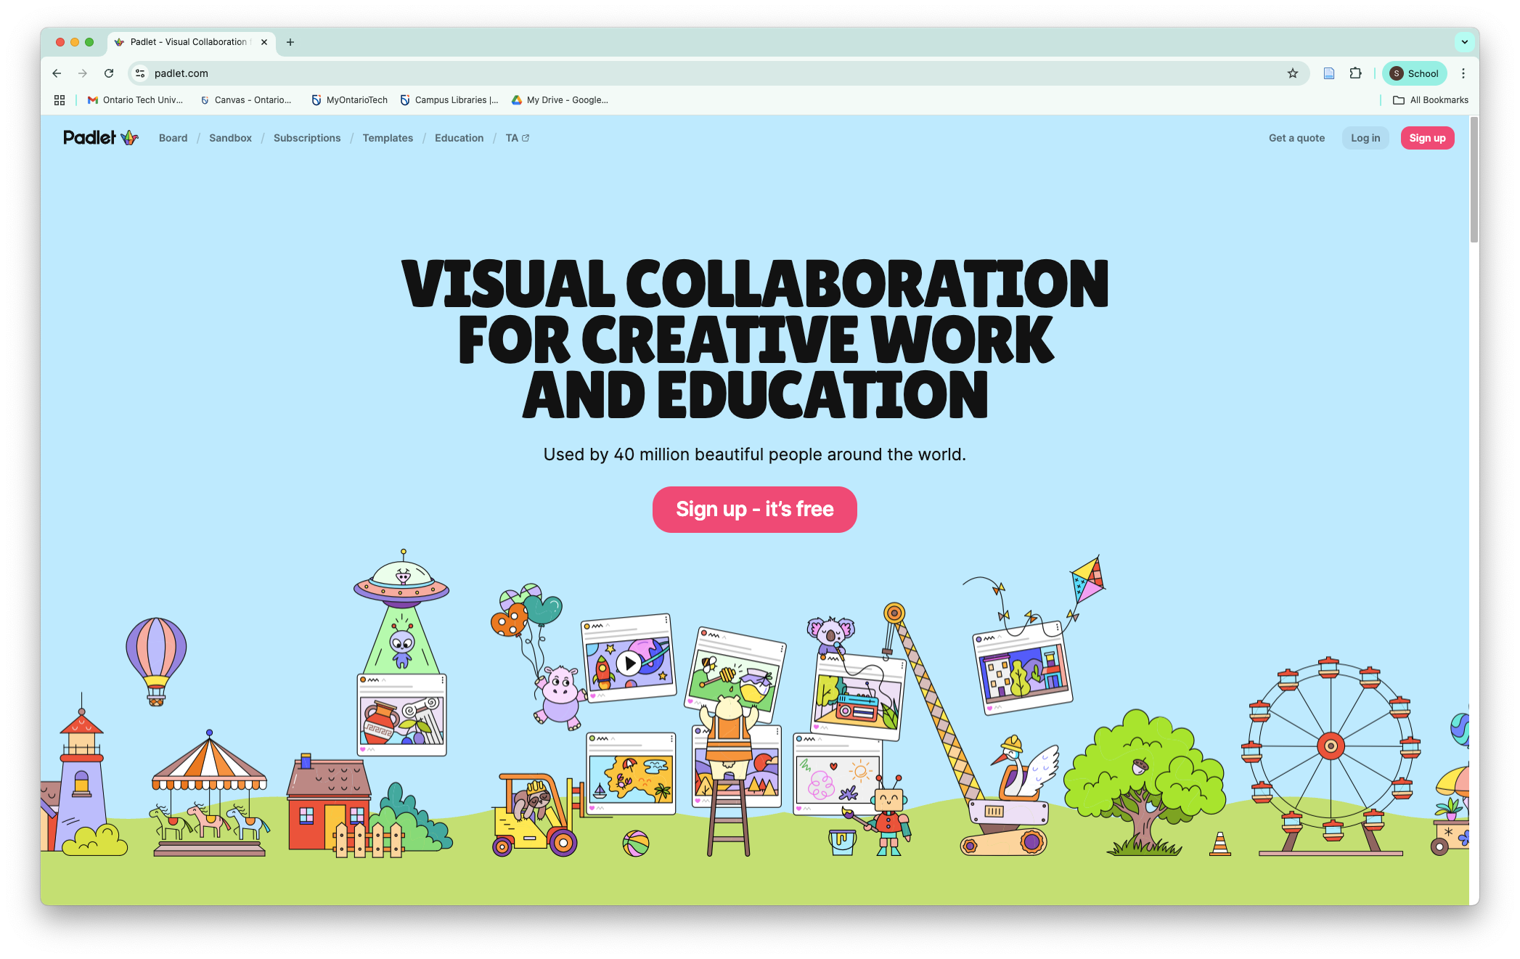Click Sign up - it's free button
The image size is (1520, 959).
tap(754, 510)
